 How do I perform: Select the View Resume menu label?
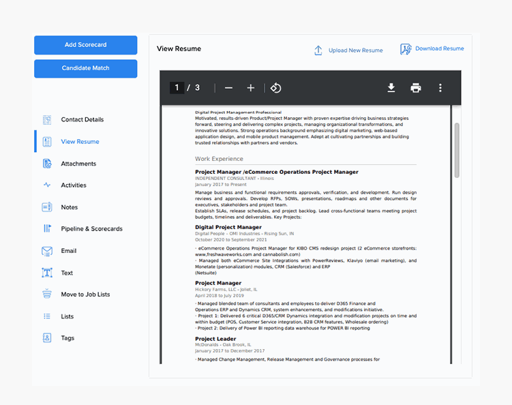80,142
